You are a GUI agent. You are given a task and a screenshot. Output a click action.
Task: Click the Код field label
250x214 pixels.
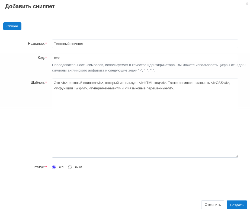(x=41, y=58)
